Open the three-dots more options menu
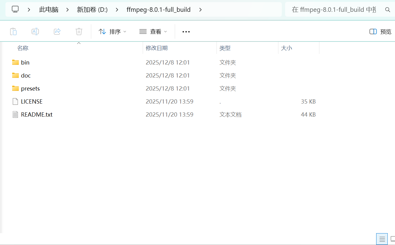 click(186, 31)
